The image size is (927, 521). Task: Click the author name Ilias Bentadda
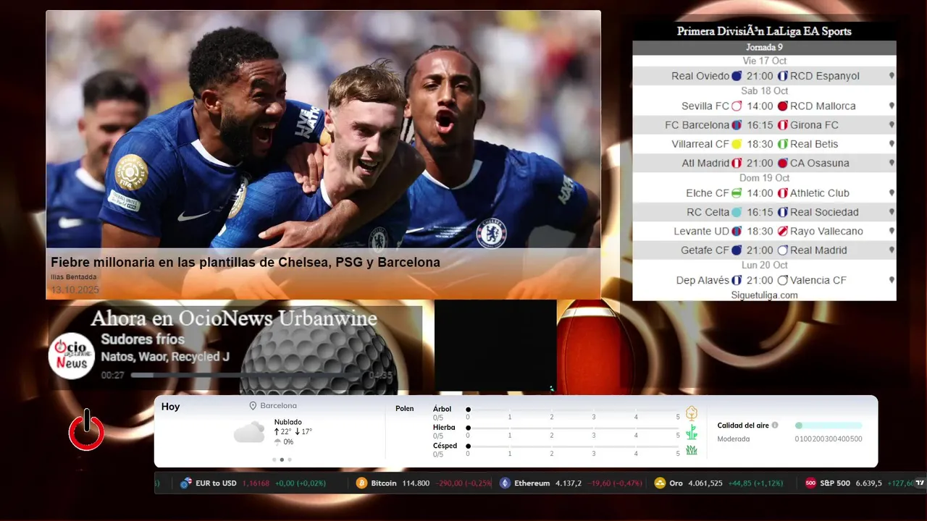pos(73,277)
